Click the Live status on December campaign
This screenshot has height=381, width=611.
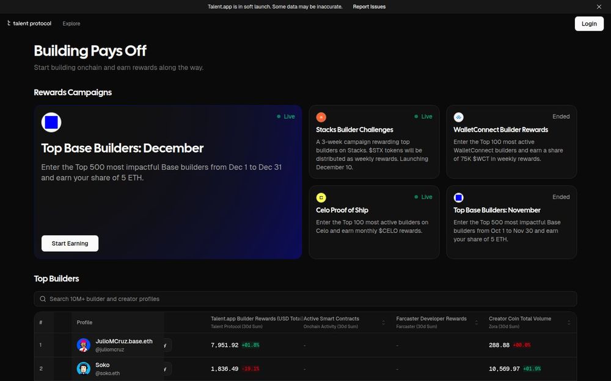(x=285, y=116)
